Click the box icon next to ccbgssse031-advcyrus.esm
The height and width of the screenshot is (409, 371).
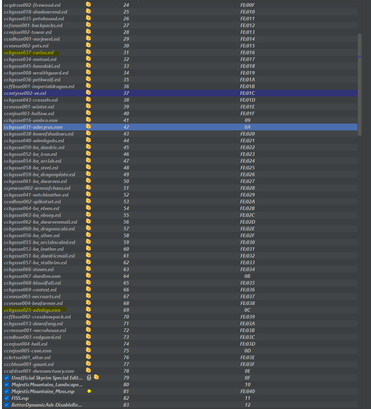pos(88,127)
